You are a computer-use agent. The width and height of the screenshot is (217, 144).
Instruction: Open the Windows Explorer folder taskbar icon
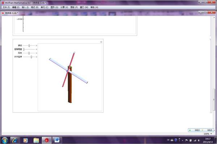36,140
